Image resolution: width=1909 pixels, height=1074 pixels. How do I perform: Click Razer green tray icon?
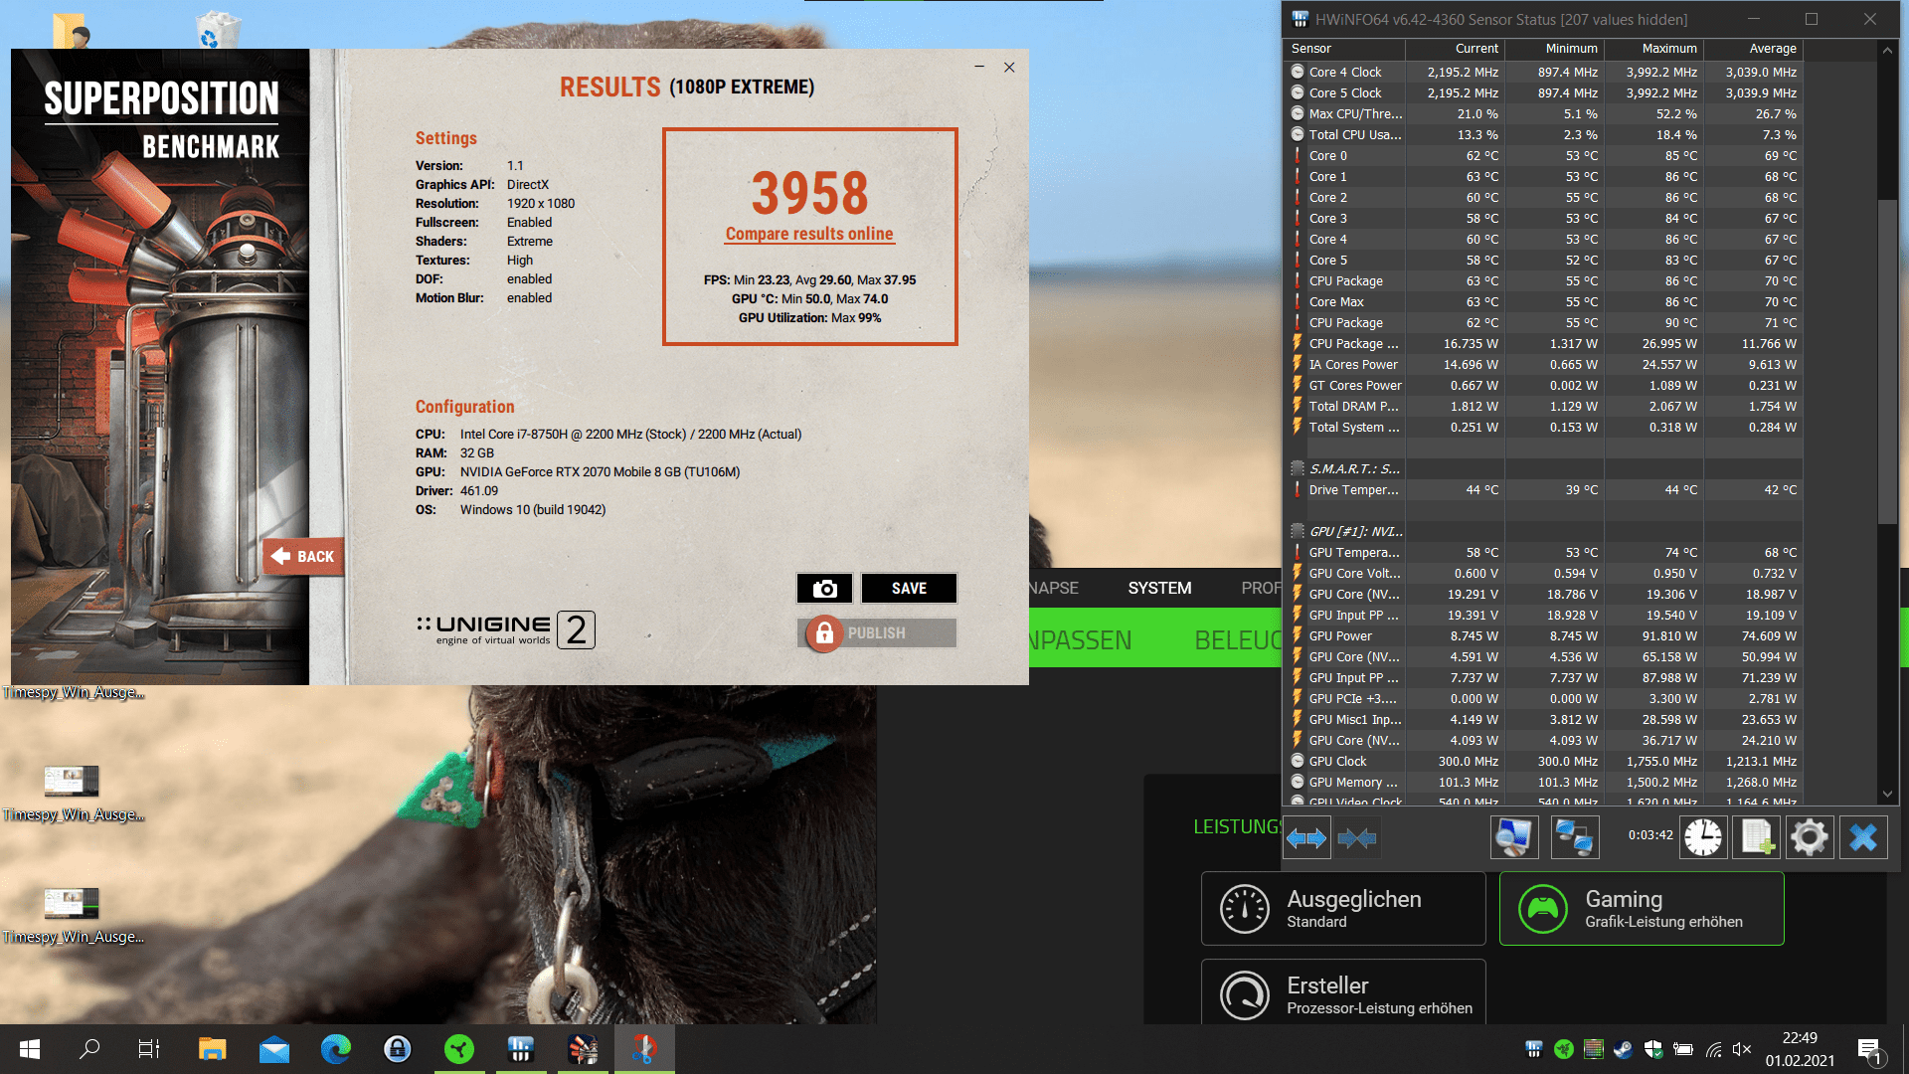pyautogui.click(x=1564, y=1049)
